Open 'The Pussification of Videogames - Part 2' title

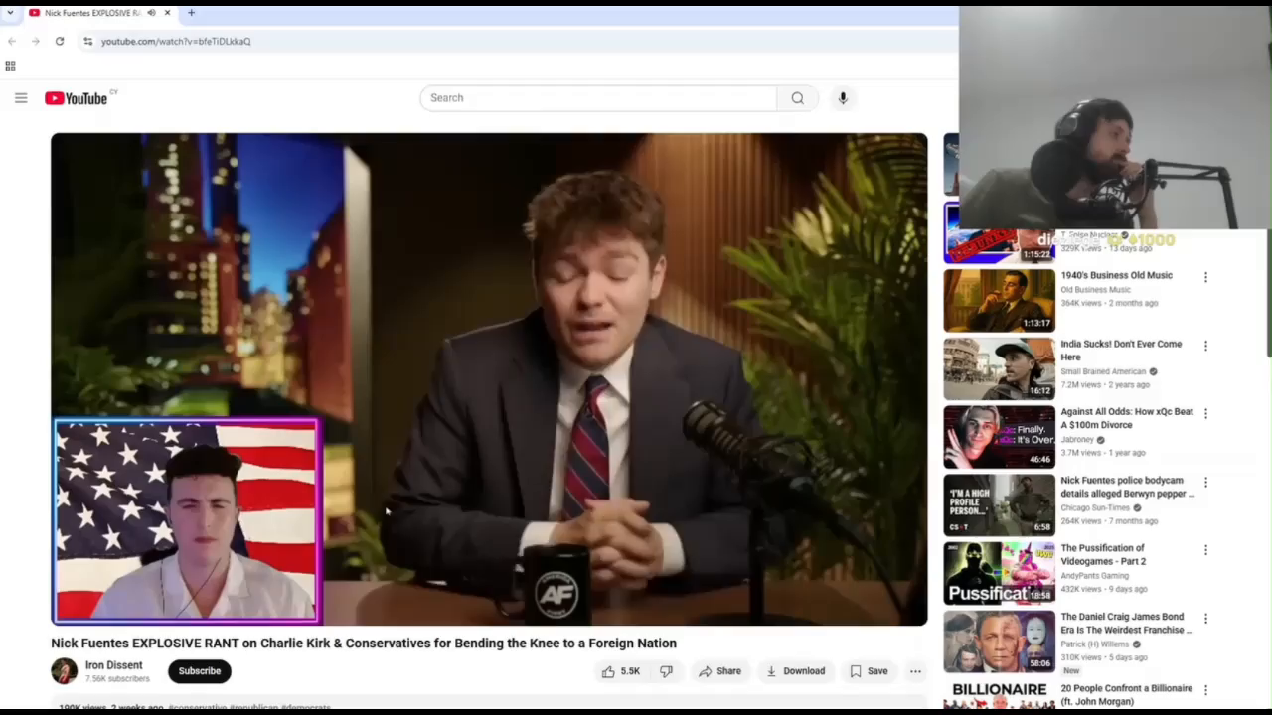[1103, 554]
